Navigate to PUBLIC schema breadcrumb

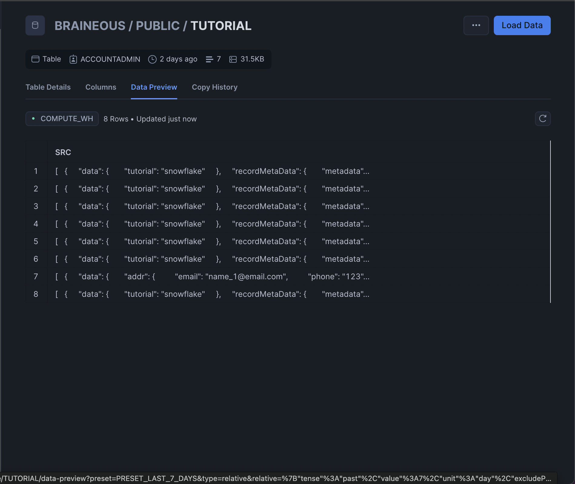point(158,26)
